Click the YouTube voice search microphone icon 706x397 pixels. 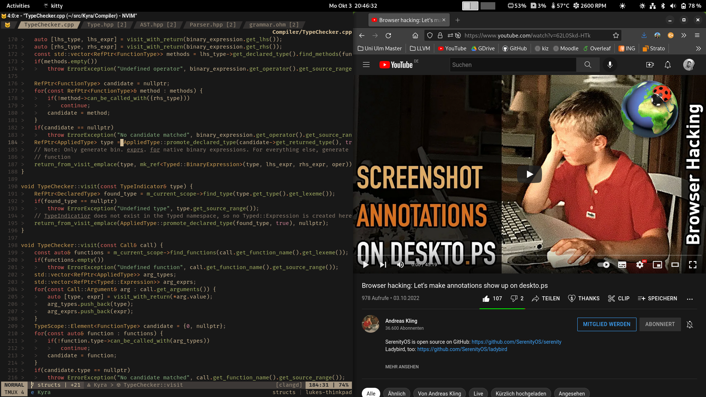(x=610, y=65)
